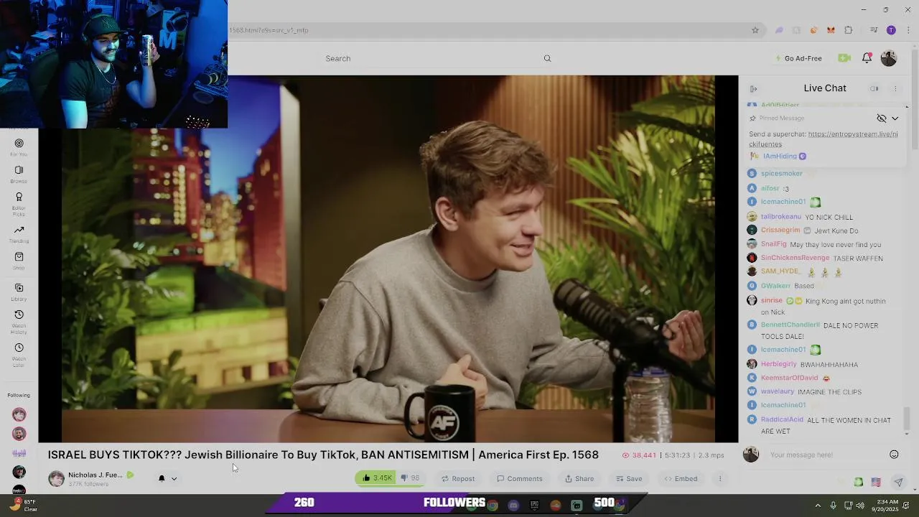
Task: Open the emoji picker in chat
Action: coord(894,455)
